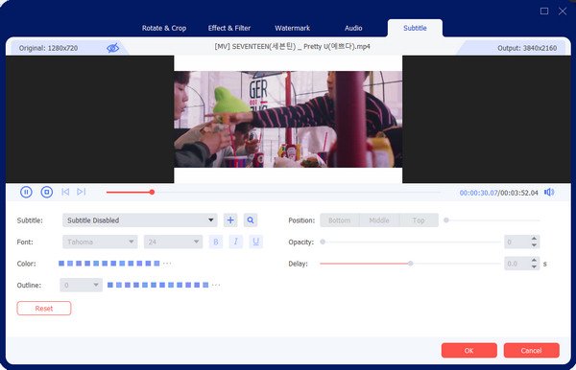Click the Delay slider handle
Screen dimensions: 576x370
(411, 264)
